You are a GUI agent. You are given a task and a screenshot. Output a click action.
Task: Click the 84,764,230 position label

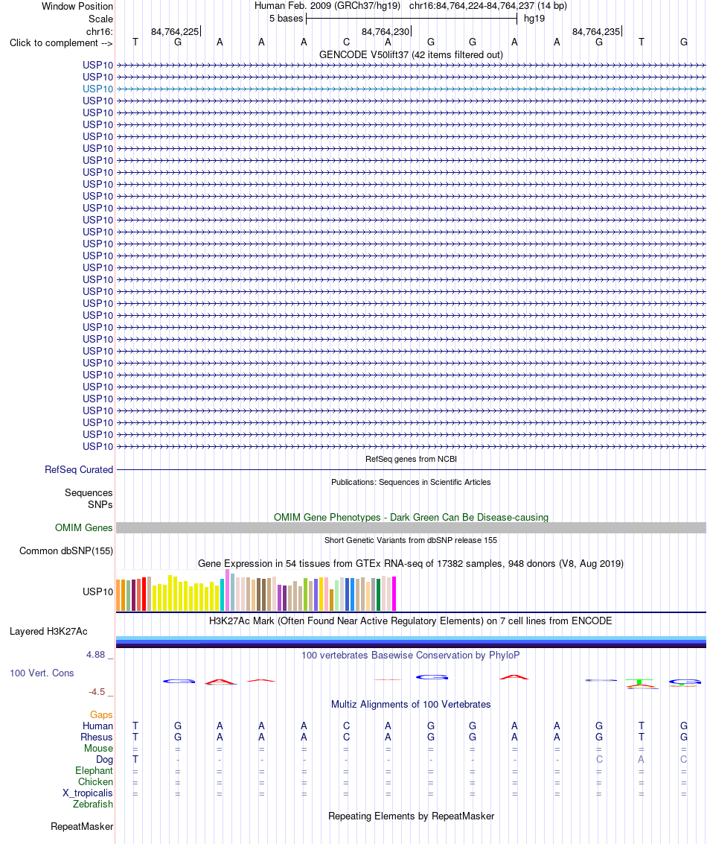386,32
